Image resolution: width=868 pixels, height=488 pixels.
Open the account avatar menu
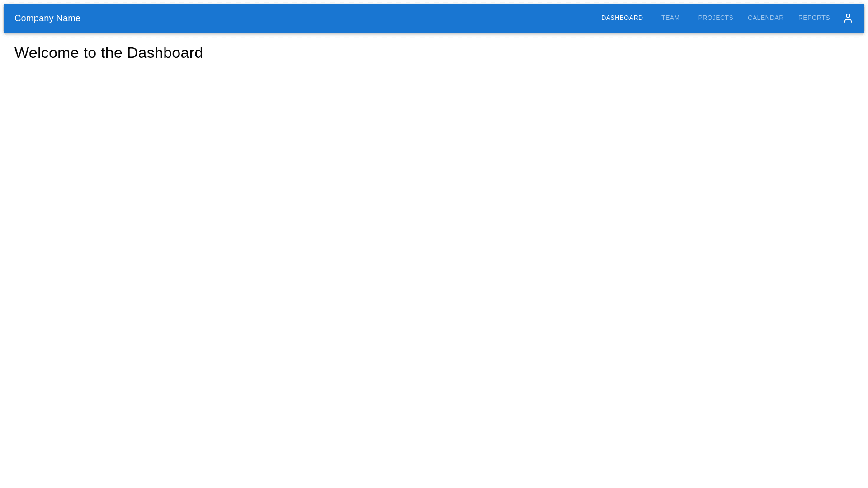point(848,18)
